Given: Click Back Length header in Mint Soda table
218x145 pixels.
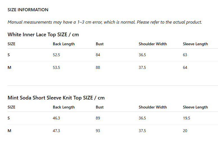Looking at the screenshot, I should click(x=64, y=107).
